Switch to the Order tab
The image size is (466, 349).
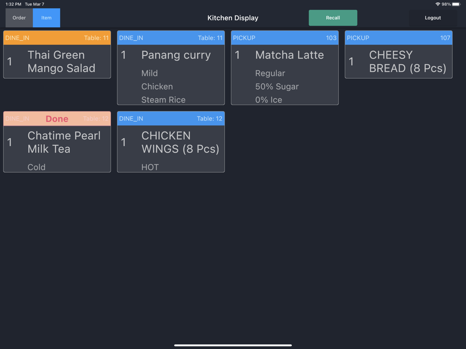[x=19, y=18]
